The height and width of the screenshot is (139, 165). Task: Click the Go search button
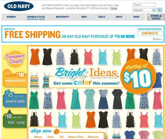coord(160,10)
